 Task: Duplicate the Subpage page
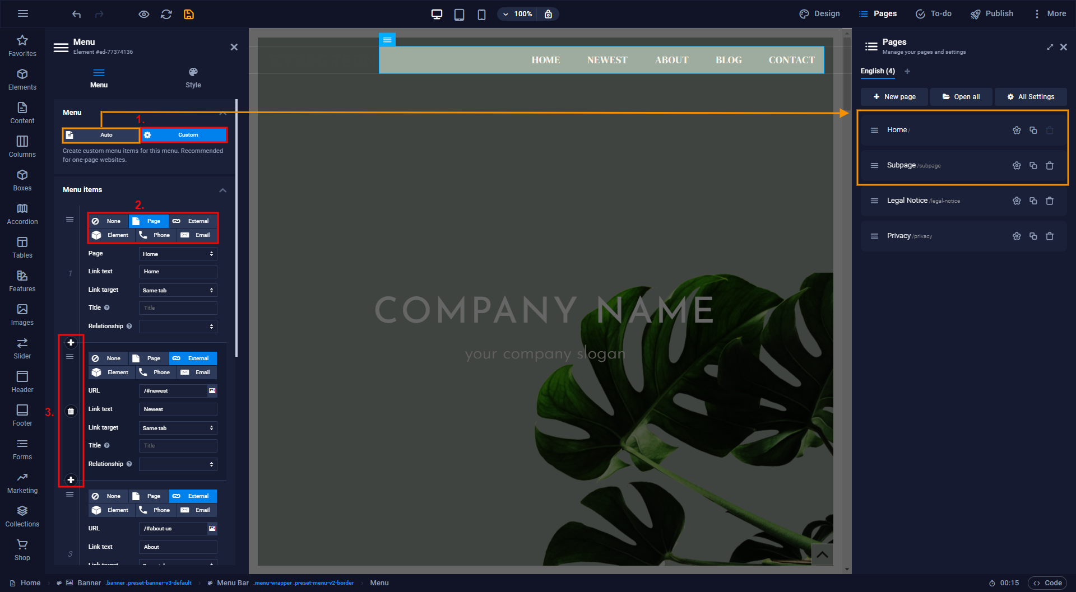click(x=1033, y=166)
